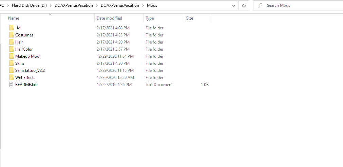Select the HairColor folder name

(24, 49)
